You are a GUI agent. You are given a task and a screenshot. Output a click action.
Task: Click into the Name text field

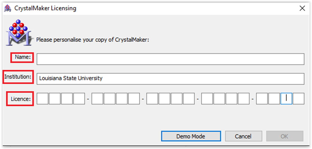pos(170,59)
